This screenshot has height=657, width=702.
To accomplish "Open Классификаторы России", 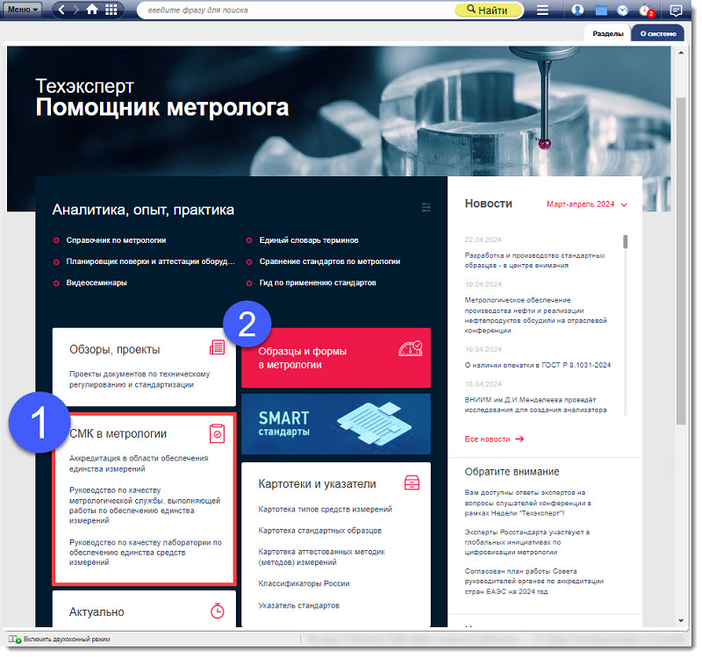I will (304, 583).
